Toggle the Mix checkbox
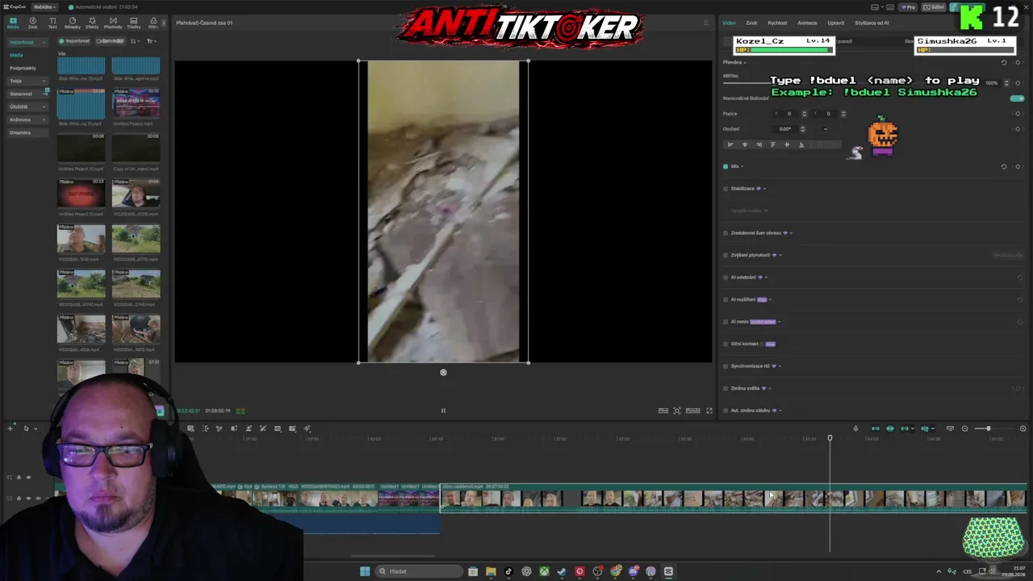This screenshot has width=1033, height=581. pyautogui.click(x=726, y=166)
